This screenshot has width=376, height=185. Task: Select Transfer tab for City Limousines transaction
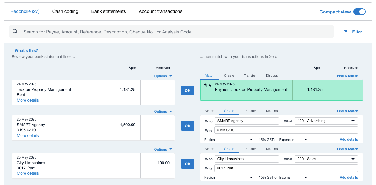(250, 149)
